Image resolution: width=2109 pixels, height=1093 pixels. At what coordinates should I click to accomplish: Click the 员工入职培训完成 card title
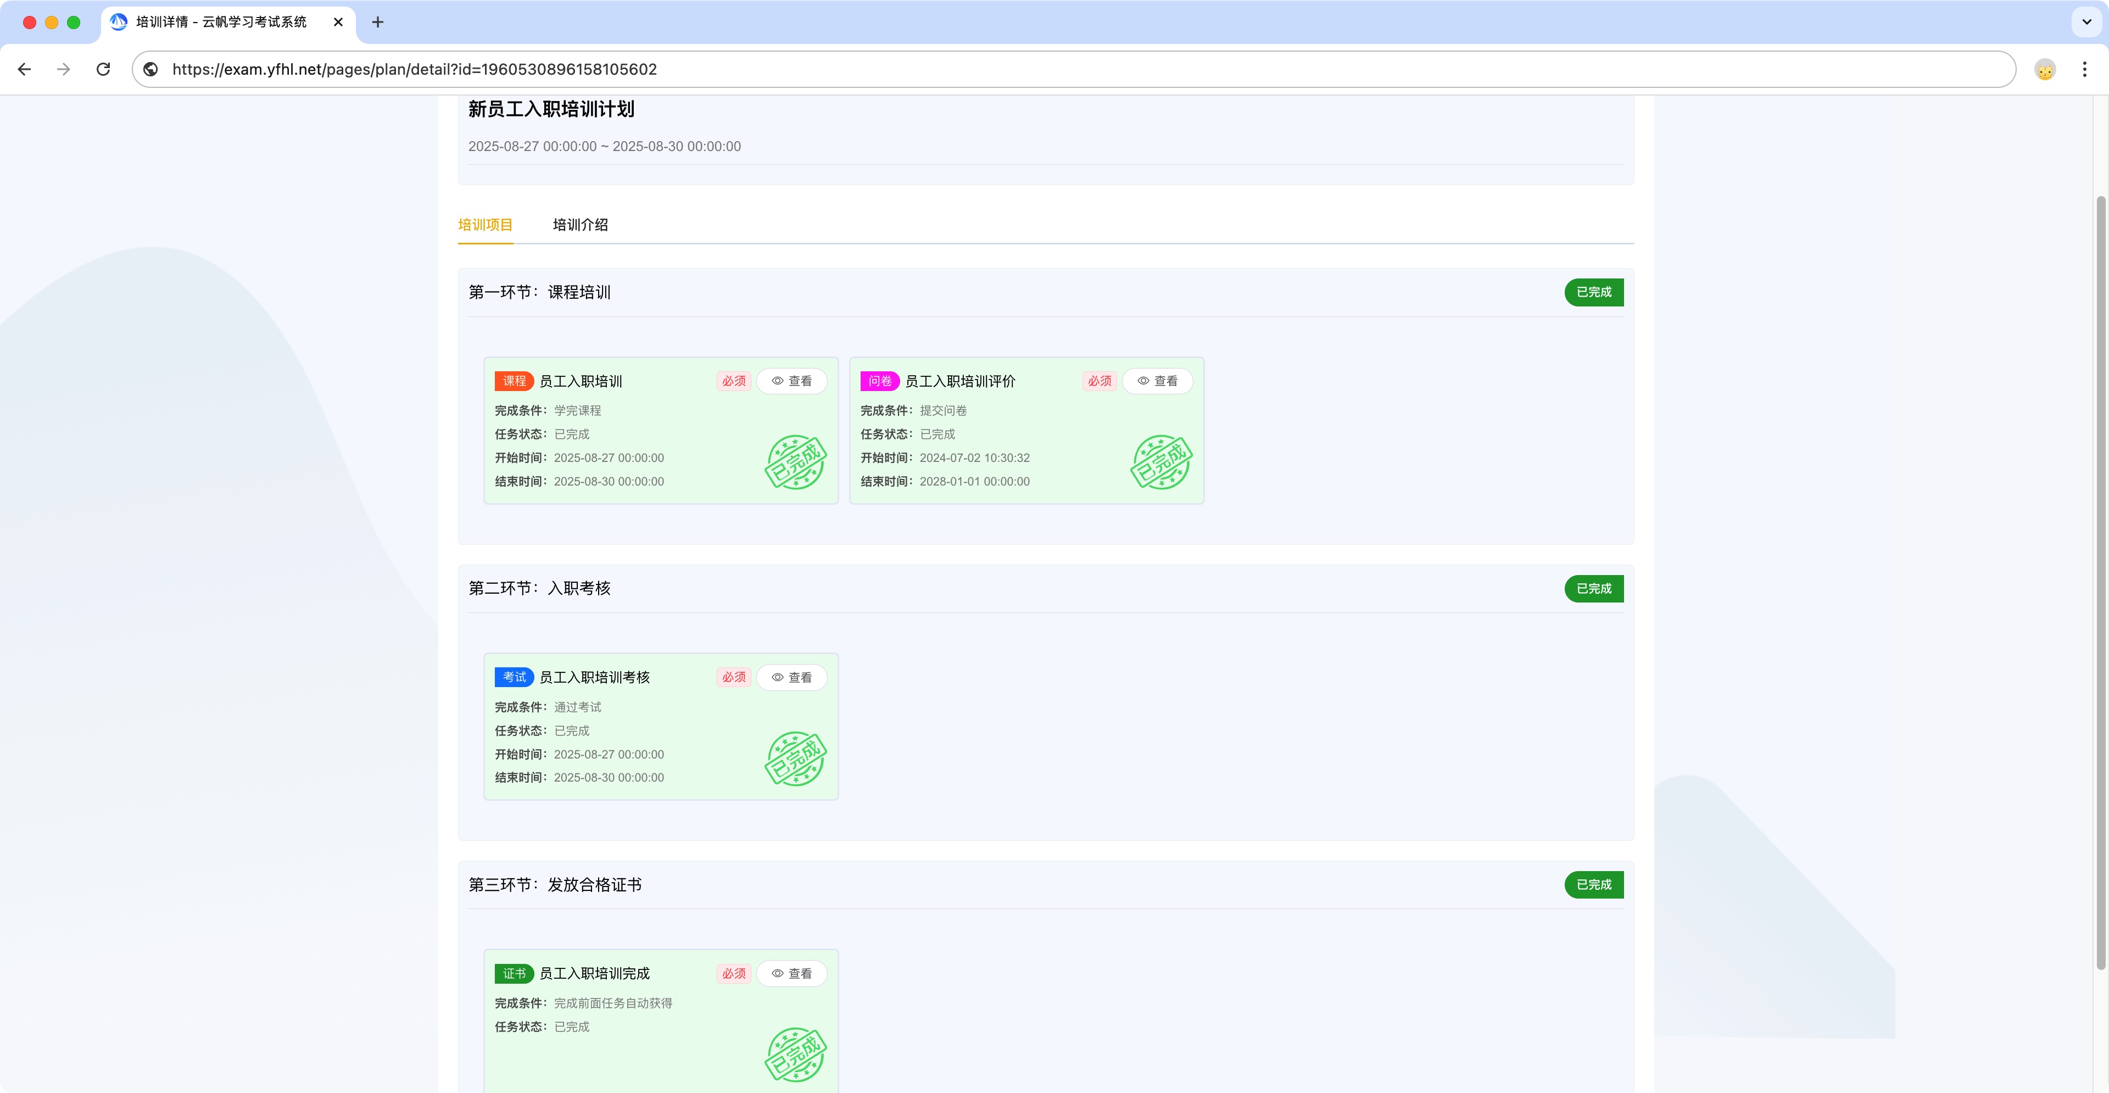[594, 974]
